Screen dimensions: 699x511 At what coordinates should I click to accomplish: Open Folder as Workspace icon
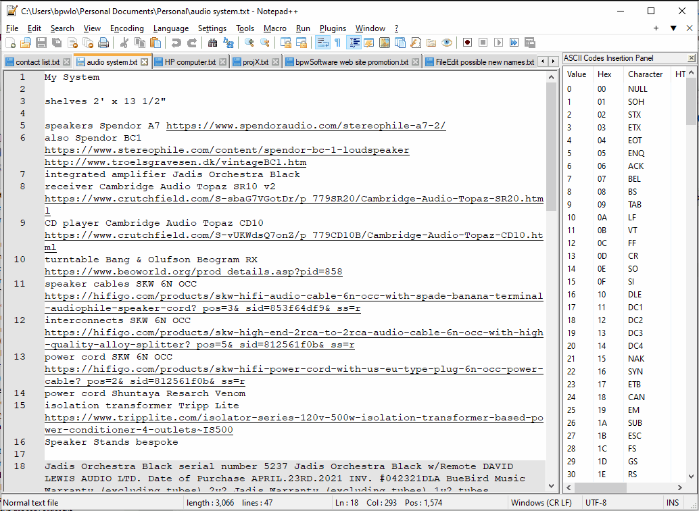[x=431, y=43]
